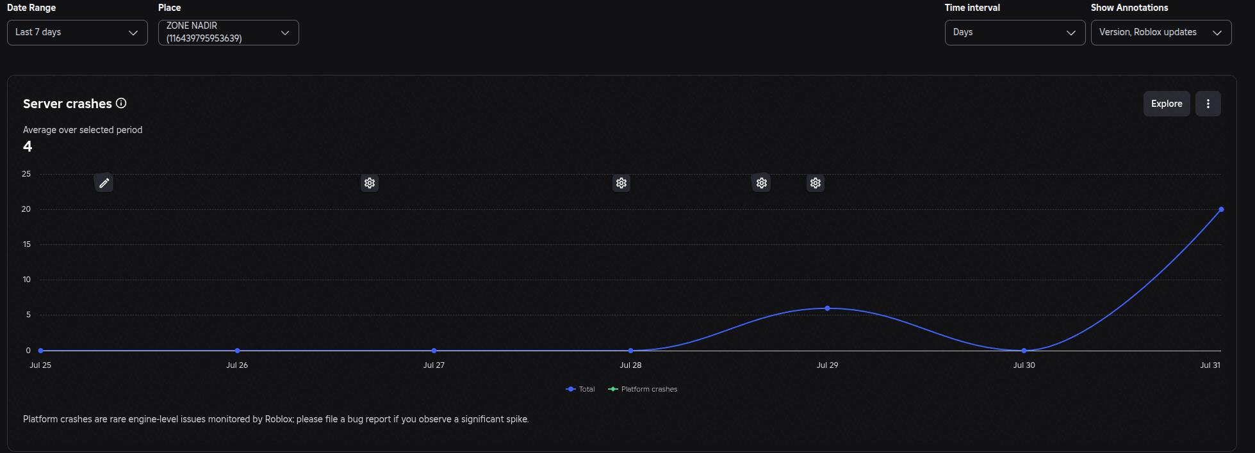Screen dimensions: 1255x453
Task: Expand the ZONE NADIR place dropdown
Action: [229, 33]
